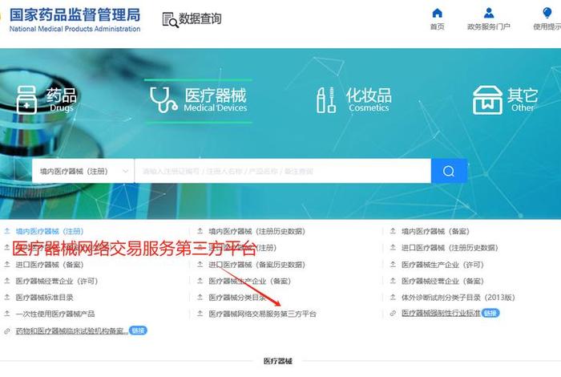Open 体外诊断试剂分类子目录（2013版） link
561x377 pixels.
coord(458,297)
